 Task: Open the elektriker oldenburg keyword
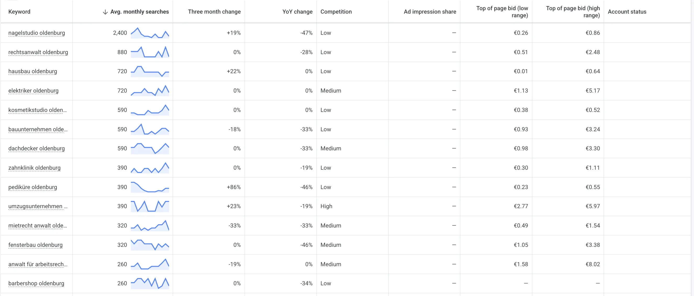pyautogui.click(x=33, y=91)
